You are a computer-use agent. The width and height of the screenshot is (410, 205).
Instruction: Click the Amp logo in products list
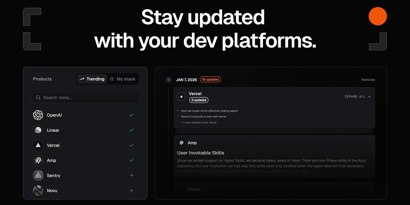click(38, 160)
